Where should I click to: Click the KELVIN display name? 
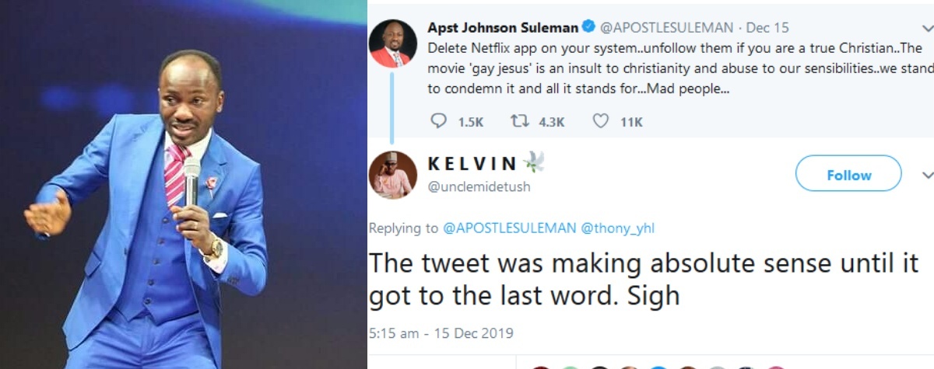coord(472,163)
